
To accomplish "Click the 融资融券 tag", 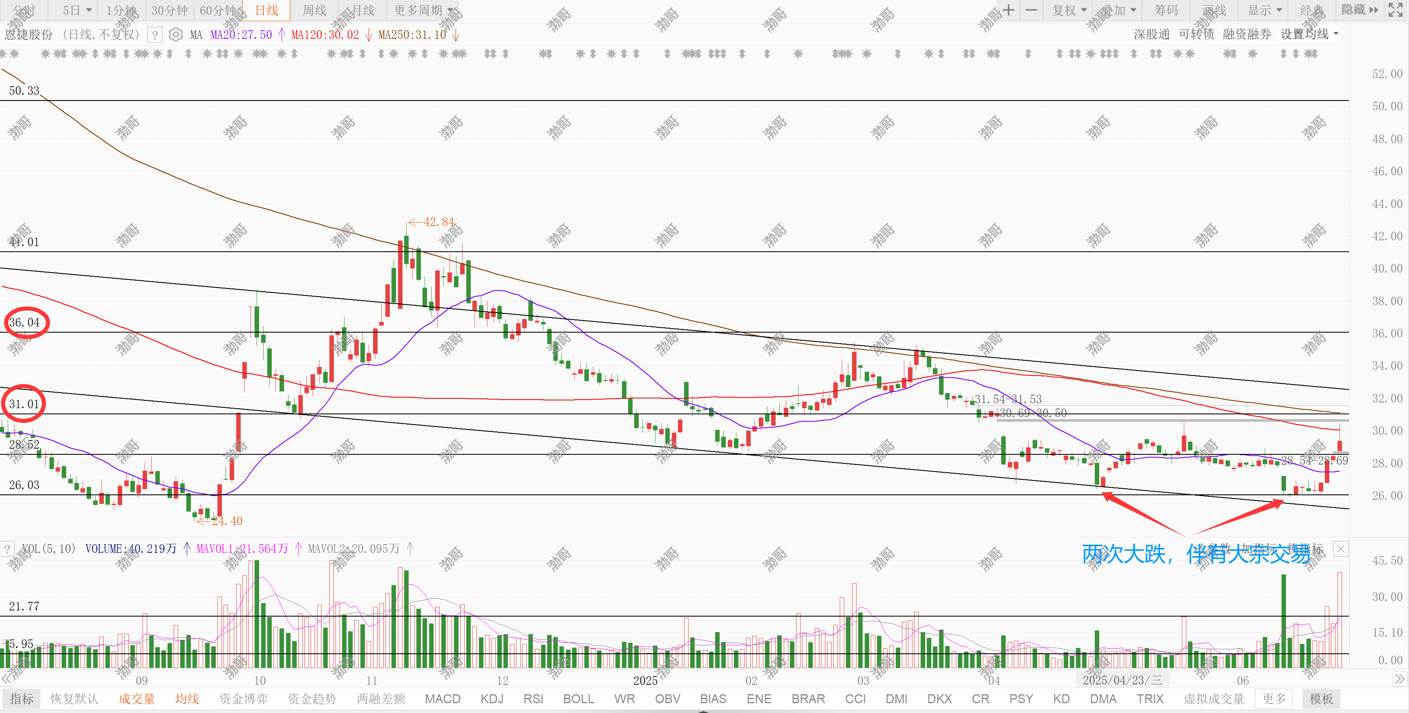I will pyautogui.click(x=1246, y=34).
